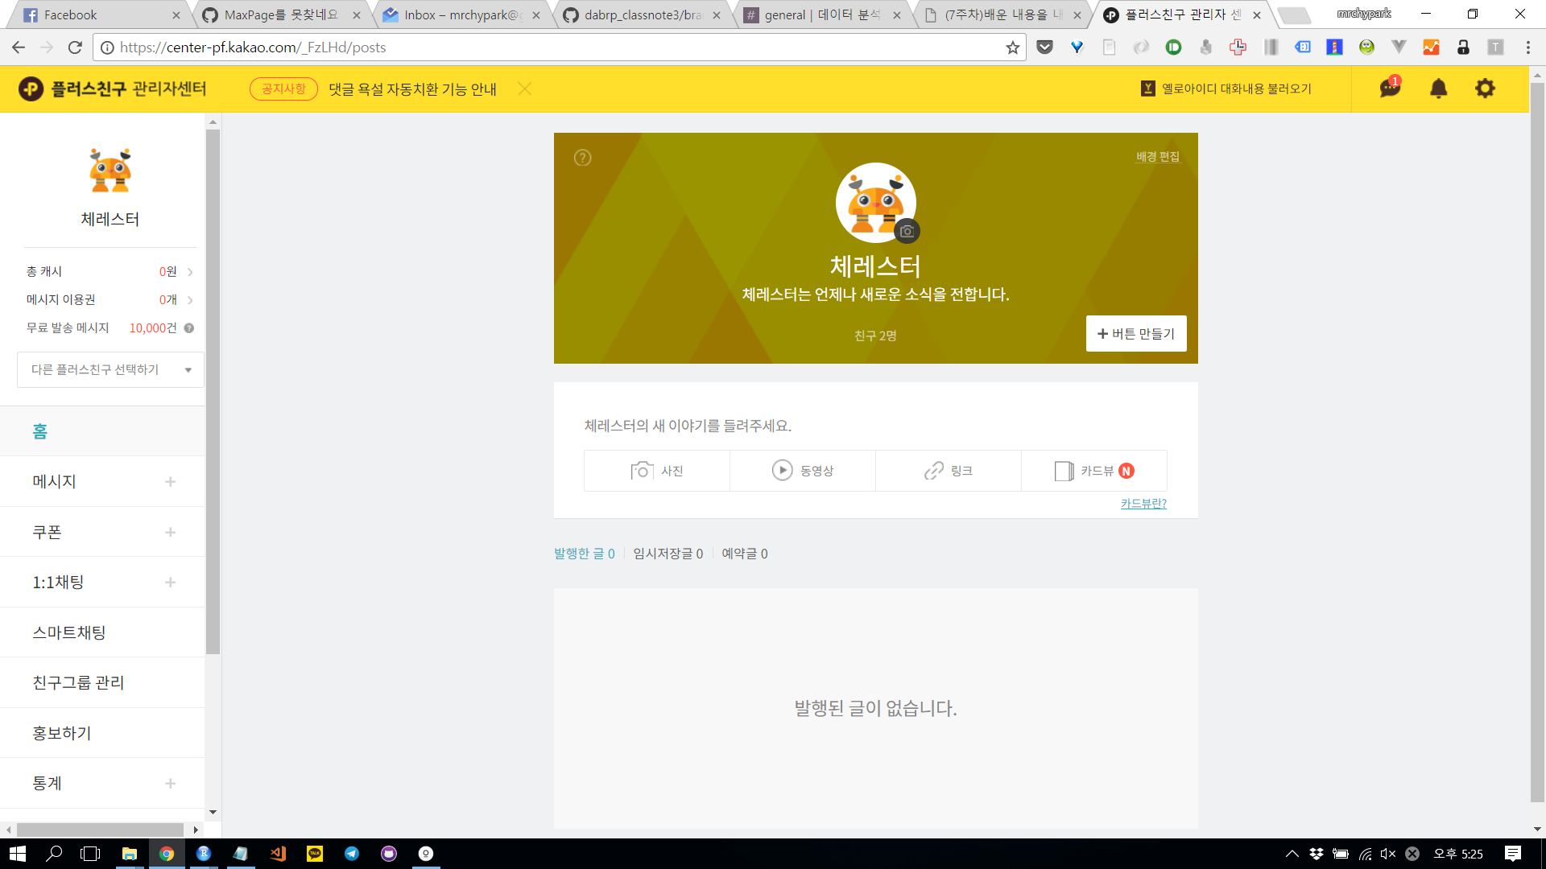Open the 카드뷰란? link
1546x869 pixels.
click(x=1143, y=504)
